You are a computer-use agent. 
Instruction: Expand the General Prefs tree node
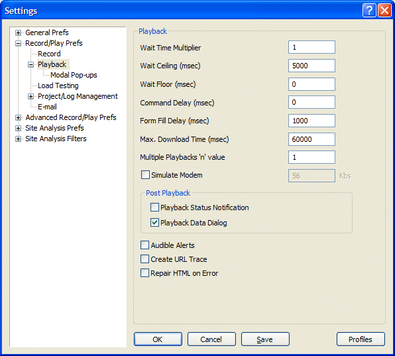click(x=18, y=32)
